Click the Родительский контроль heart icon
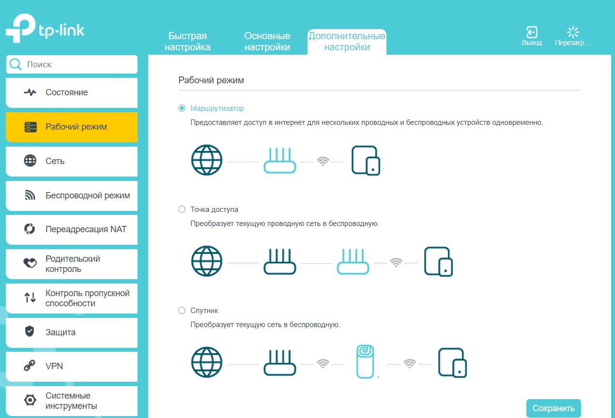615x418 pixels. point(30,264)
